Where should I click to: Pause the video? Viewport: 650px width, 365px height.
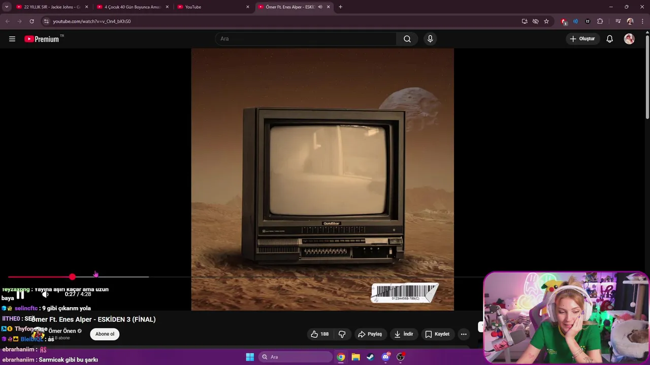click(x=20, y=295)
